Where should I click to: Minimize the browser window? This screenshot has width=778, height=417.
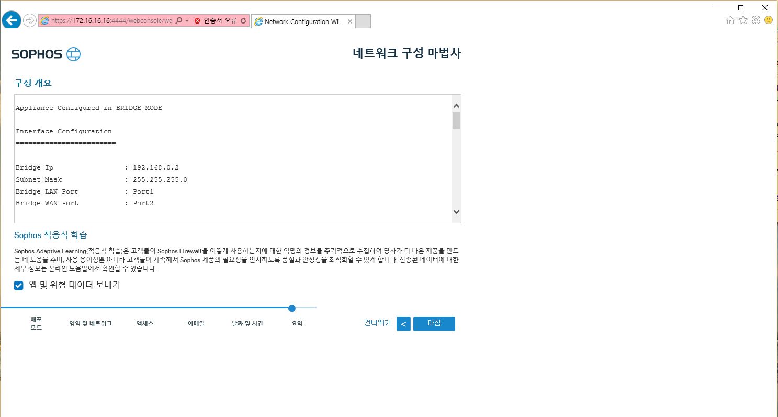tap(717, 7)
